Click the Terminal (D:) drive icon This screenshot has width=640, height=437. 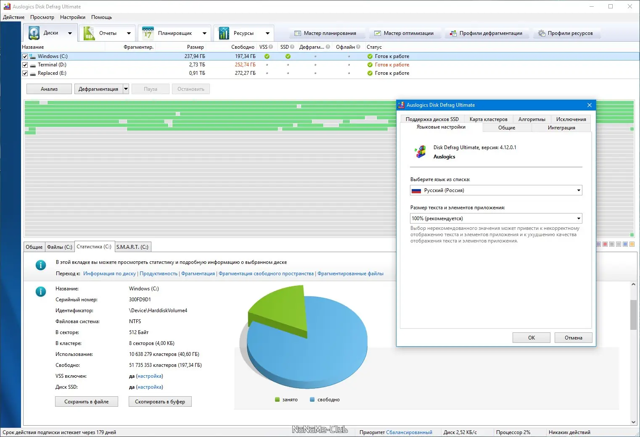pyautogui.click(x=32, y=65)
